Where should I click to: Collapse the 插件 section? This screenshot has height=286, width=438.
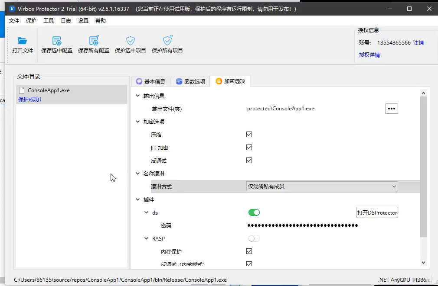tap(138, 199)
